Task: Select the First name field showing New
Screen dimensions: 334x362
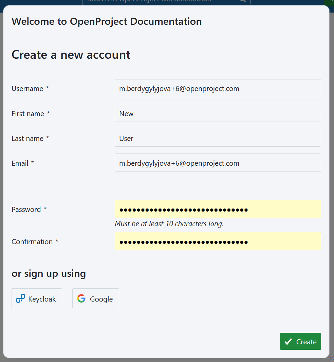Action: click(218, 113)
